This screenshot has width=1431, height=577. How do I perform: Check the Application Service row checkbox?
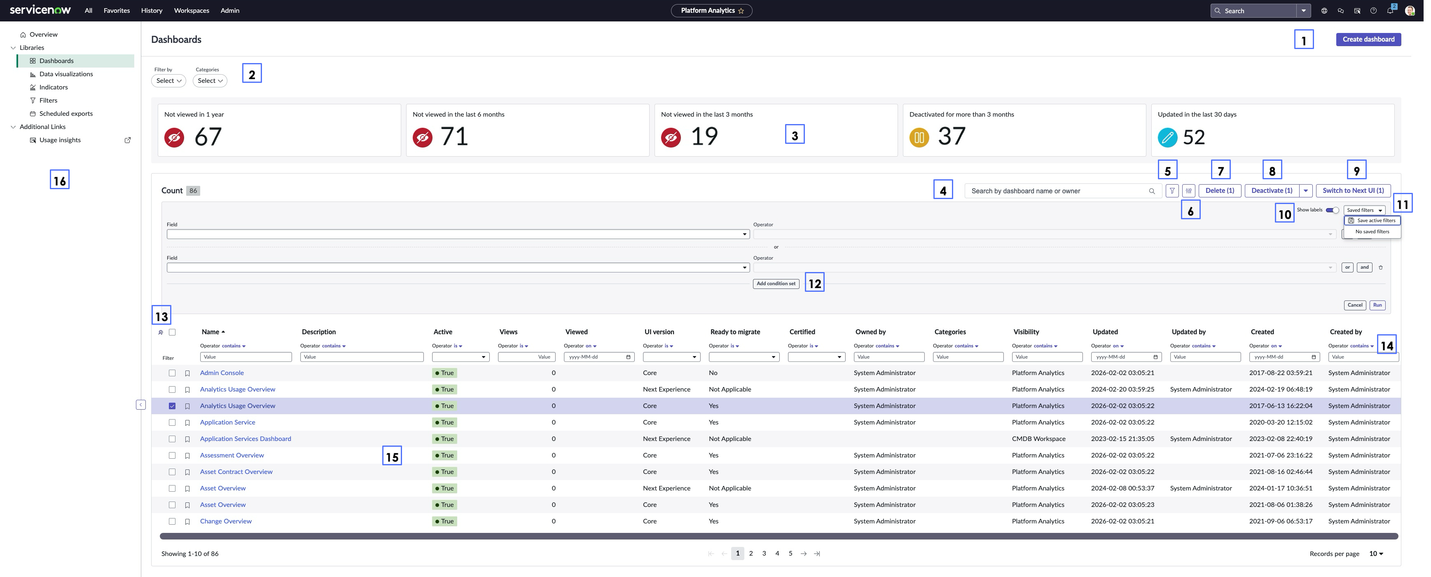pyautogui.click(x=172, y=422)
